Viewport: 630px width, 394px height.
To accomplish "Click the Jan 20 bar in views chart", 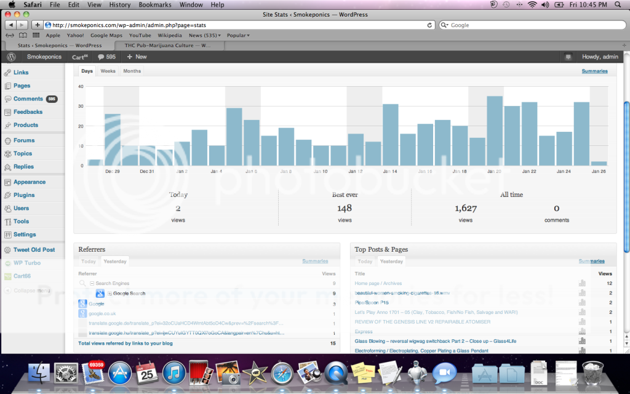I will point(494,131).
